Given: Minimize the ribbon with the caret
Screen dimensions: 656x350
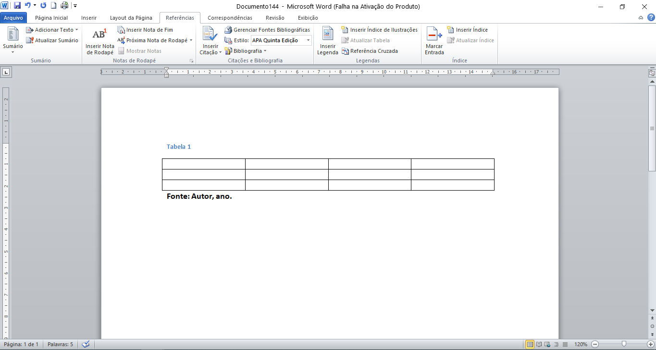Looking at the screenshot, I should 641,18.
